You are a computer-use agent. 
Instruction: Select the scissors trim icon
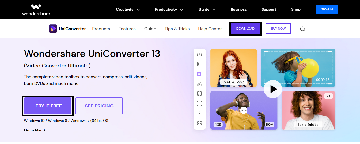199,84
